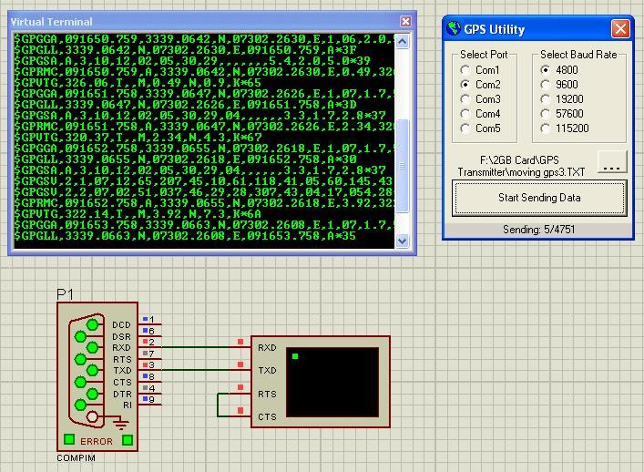The width and height of the screenshot is (644, 472).
Task: Close the GPS Utility window
Action: tap(620, 29)
